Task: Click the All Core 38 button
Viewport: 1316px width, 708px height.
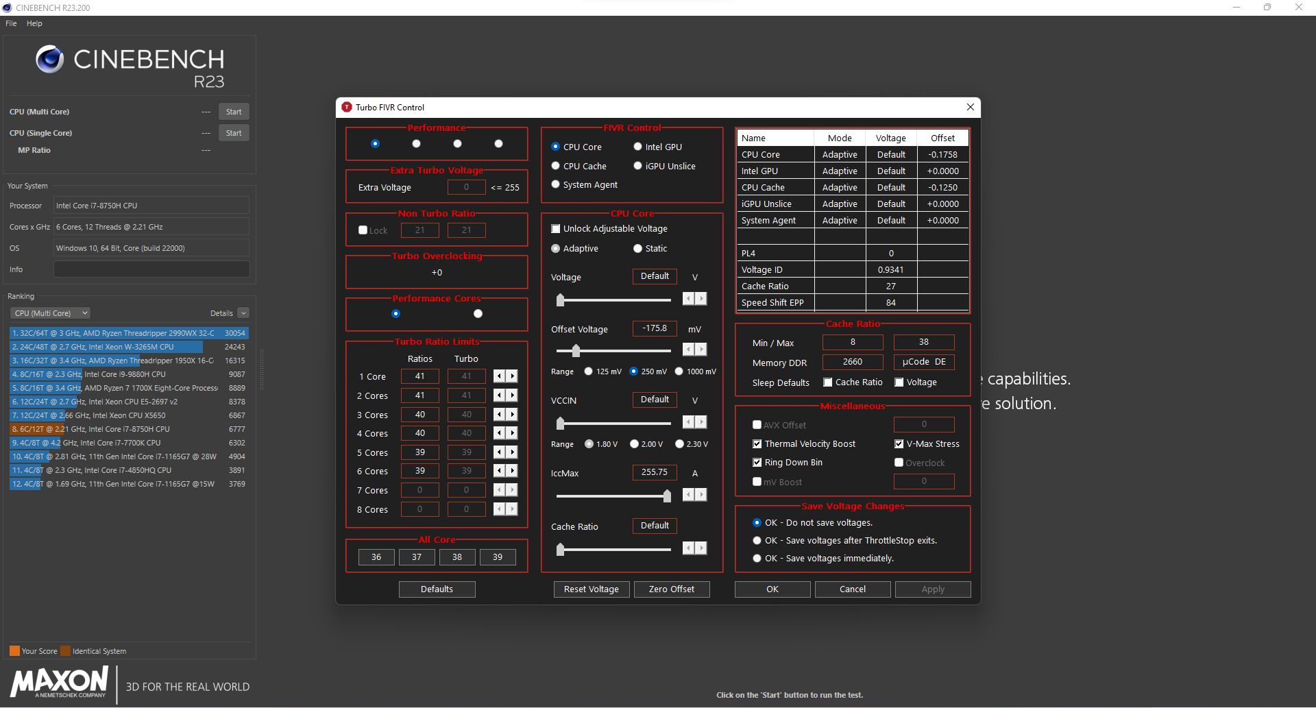Action: click(457, 557)
